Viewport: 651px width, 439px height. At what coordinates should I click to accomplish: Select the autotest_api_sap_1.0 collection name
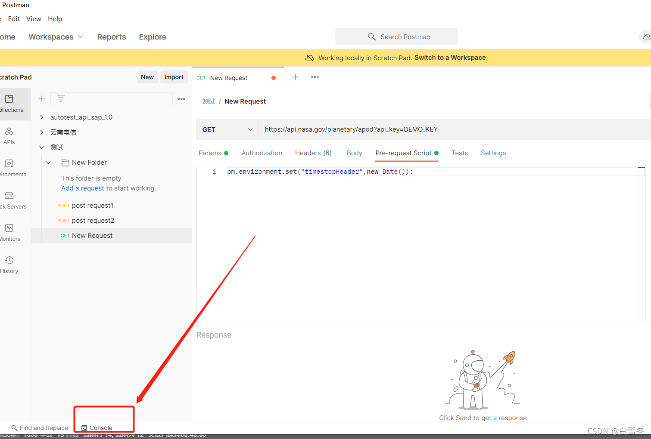(81, 117)
